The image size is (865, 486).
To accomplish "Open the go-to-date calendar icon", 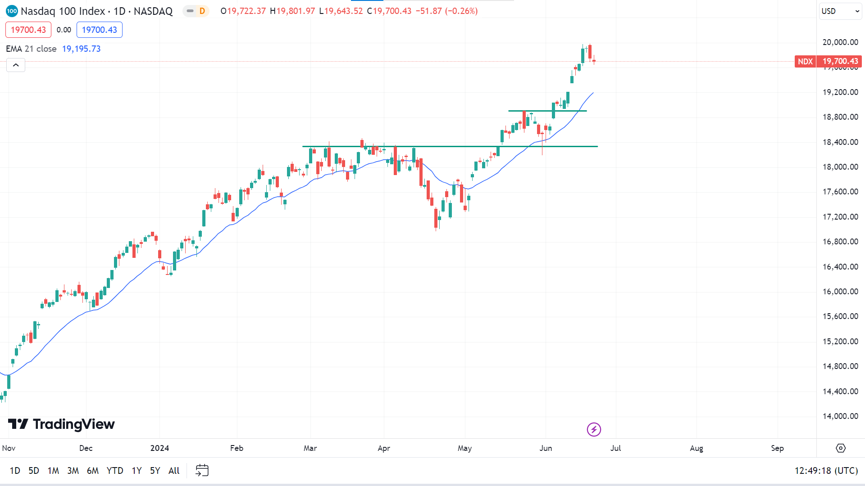I will tap(202, 470).
